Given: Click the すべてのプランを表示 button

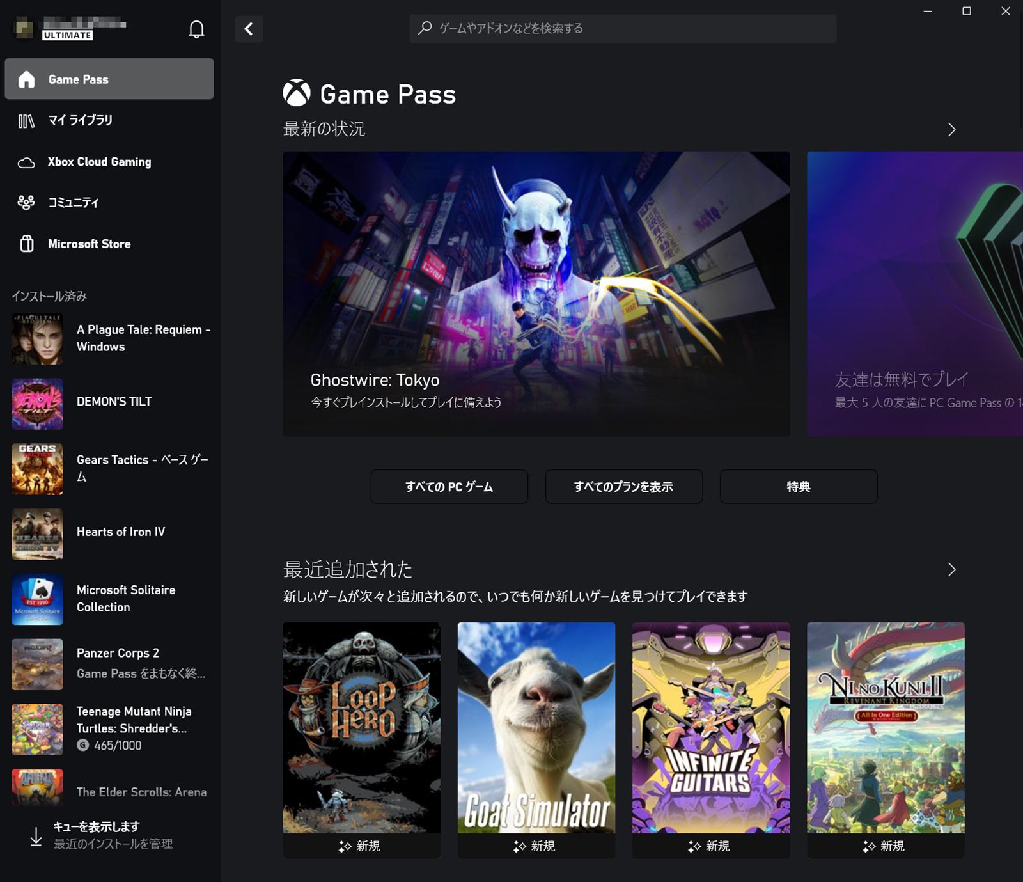Looking at the screenshot, I should point(624,487).
